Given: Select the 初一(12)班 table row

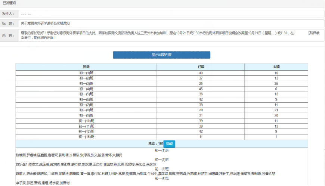Looking at the screenshot, I should tap(162, 131).
